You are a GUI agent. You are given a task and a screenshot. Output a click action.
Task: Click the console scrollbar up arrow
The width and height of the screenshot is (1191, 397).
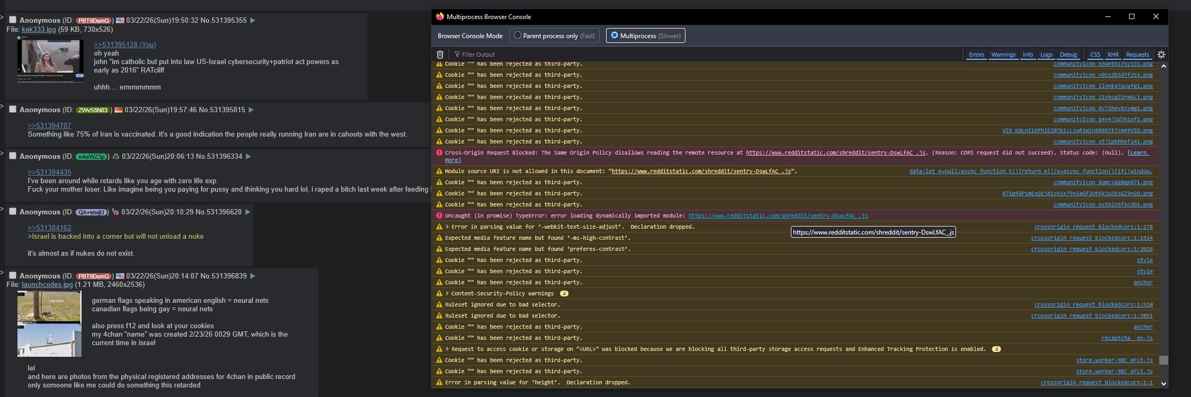[1163, 66]
